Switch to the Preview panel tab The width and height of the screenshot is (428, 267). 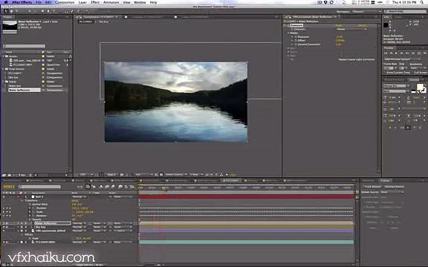tap(389, 48)
